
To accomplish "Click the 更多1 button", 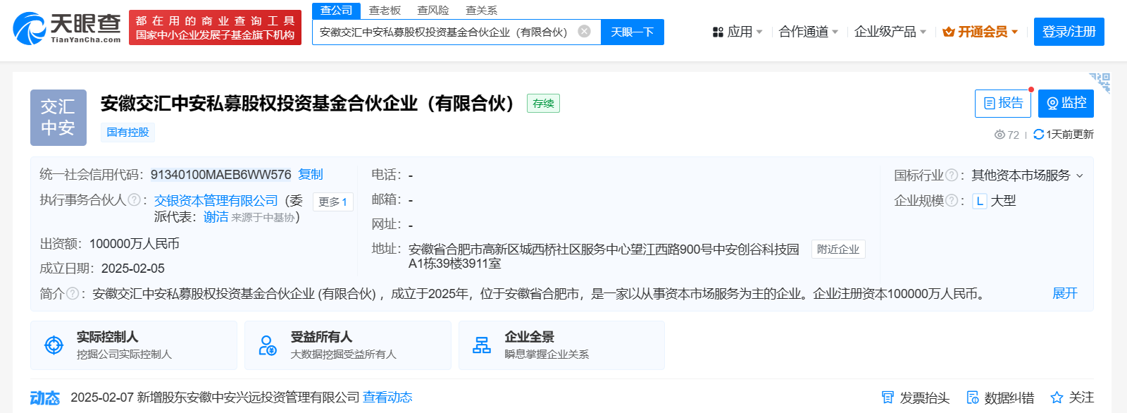I will coord(333,202).
